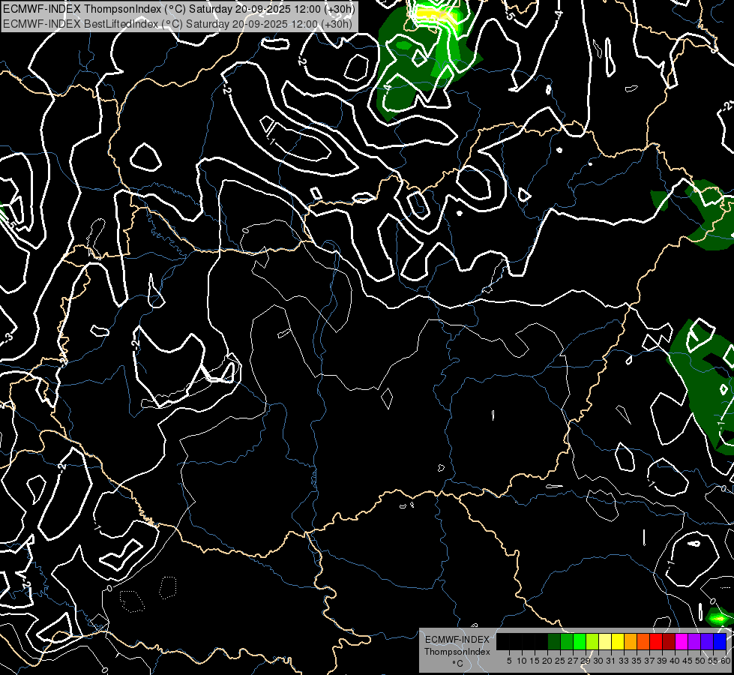Click the first black legend swatch
This screenshot has width=734, height=675.
click(x=503, y=641)
